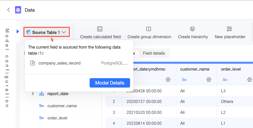
Task: Select customer_name field in the list
Action: point(62,106)
